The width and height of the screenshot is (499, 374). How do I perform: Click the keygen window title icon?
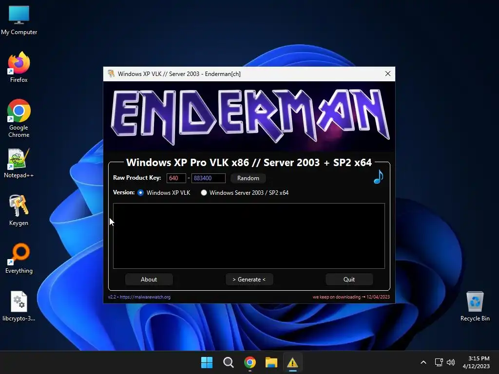click(x=111, y=74)
